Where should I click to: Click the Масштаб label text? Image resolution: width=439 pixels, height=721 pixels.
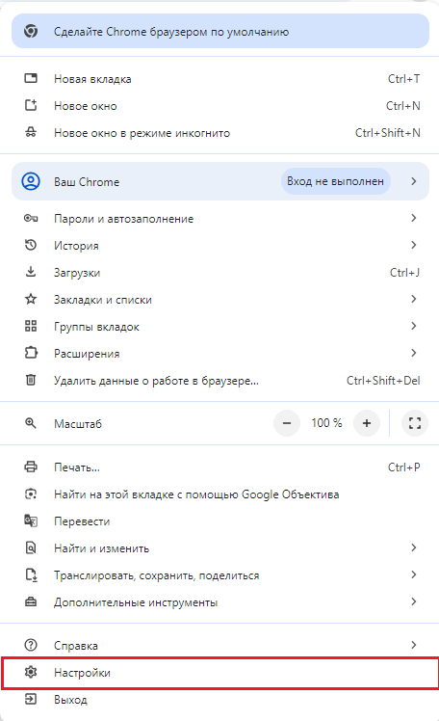78,423
